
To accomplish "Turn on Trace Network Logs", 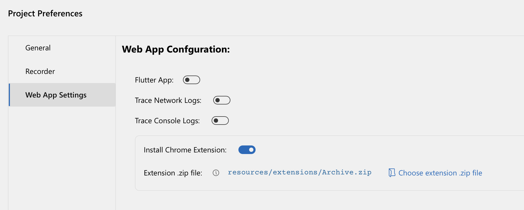I will (x=222, y=100).
